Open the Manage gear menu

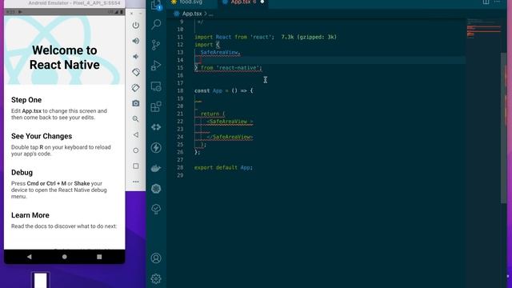(156, 278)
